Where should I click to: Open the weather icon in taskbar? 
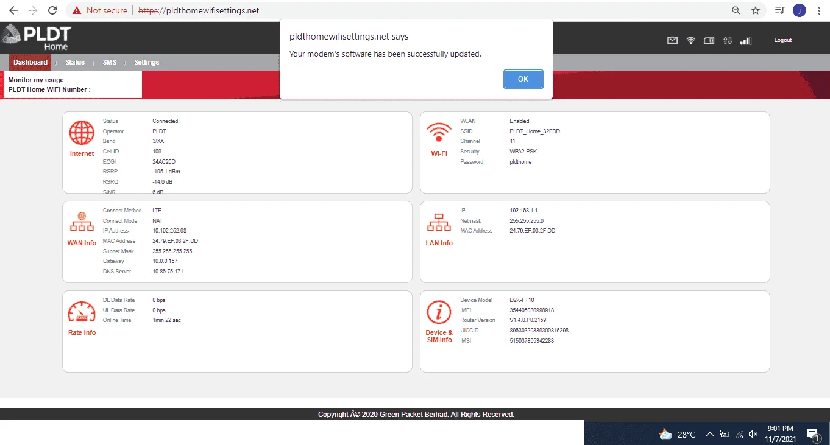coord(665,434)
